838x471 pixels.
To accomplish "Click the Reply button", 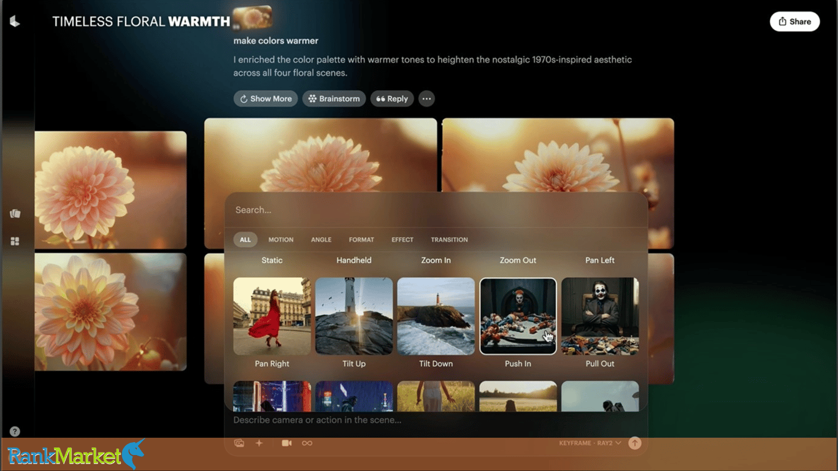I will 392,99.
